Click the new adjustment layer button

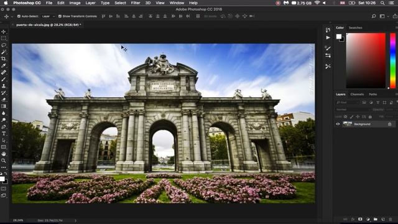point(368,219)
